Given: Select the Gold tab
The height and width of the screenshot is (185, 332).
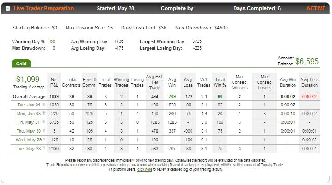Looking at the screenshot, I should point(21,64).
